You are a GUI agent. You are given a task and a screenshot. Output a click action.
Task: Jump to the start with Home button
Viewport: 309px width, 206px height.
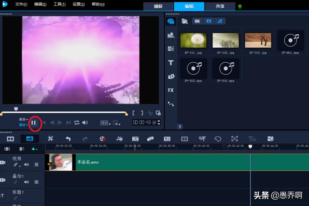tap(44, 123)
